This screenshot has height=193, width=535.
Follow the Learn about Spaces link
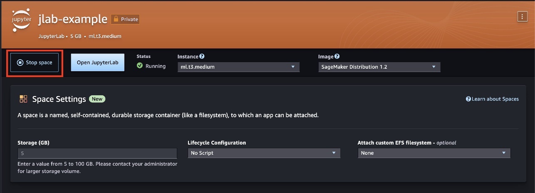(493, 99)
